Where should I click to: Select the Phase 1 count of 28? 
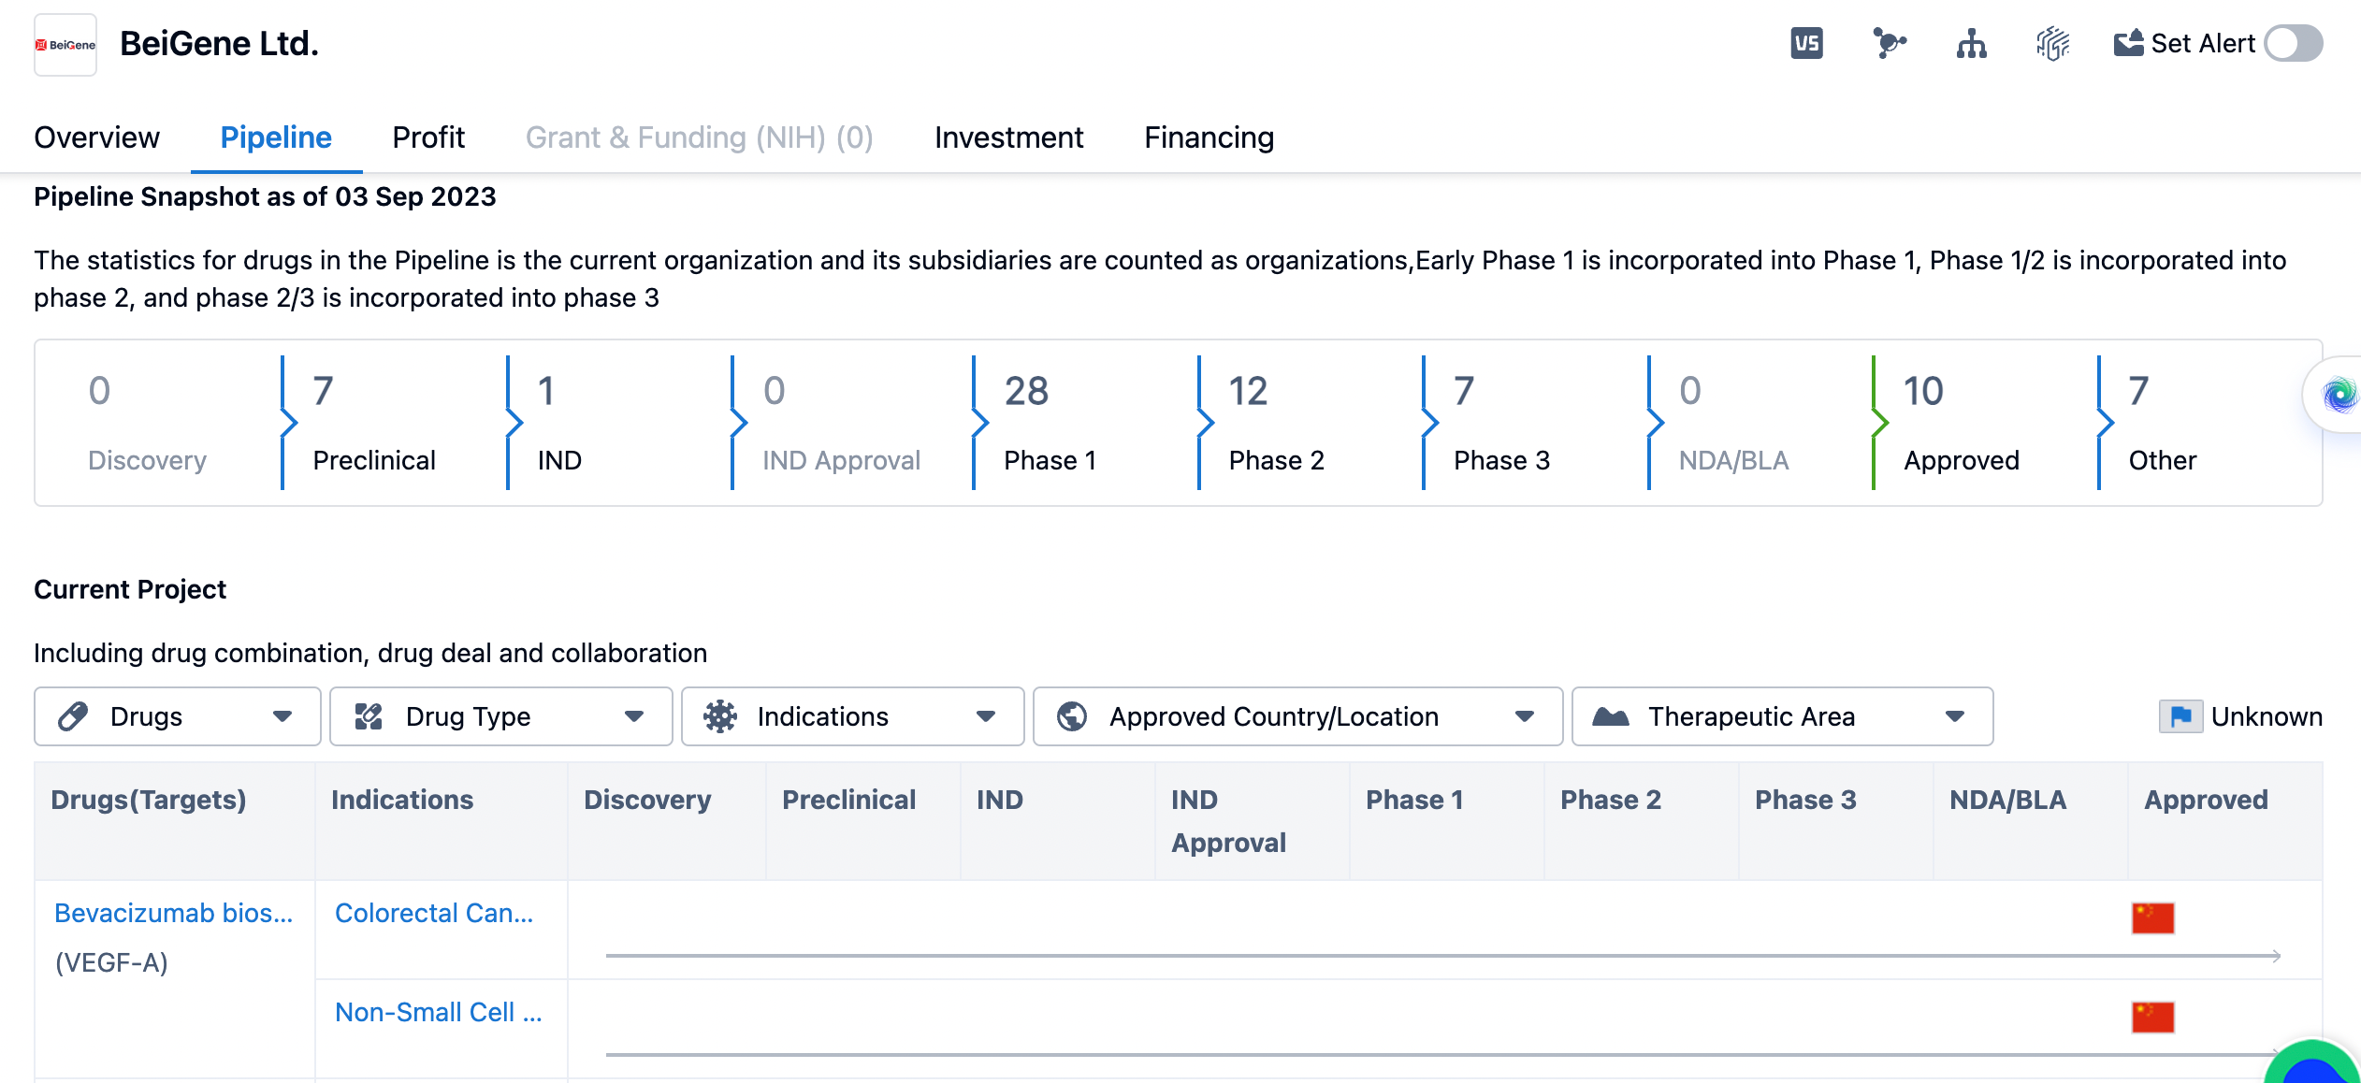point(1026,391)
